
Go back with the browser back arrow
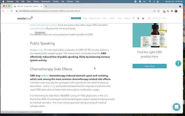point(3,11)
